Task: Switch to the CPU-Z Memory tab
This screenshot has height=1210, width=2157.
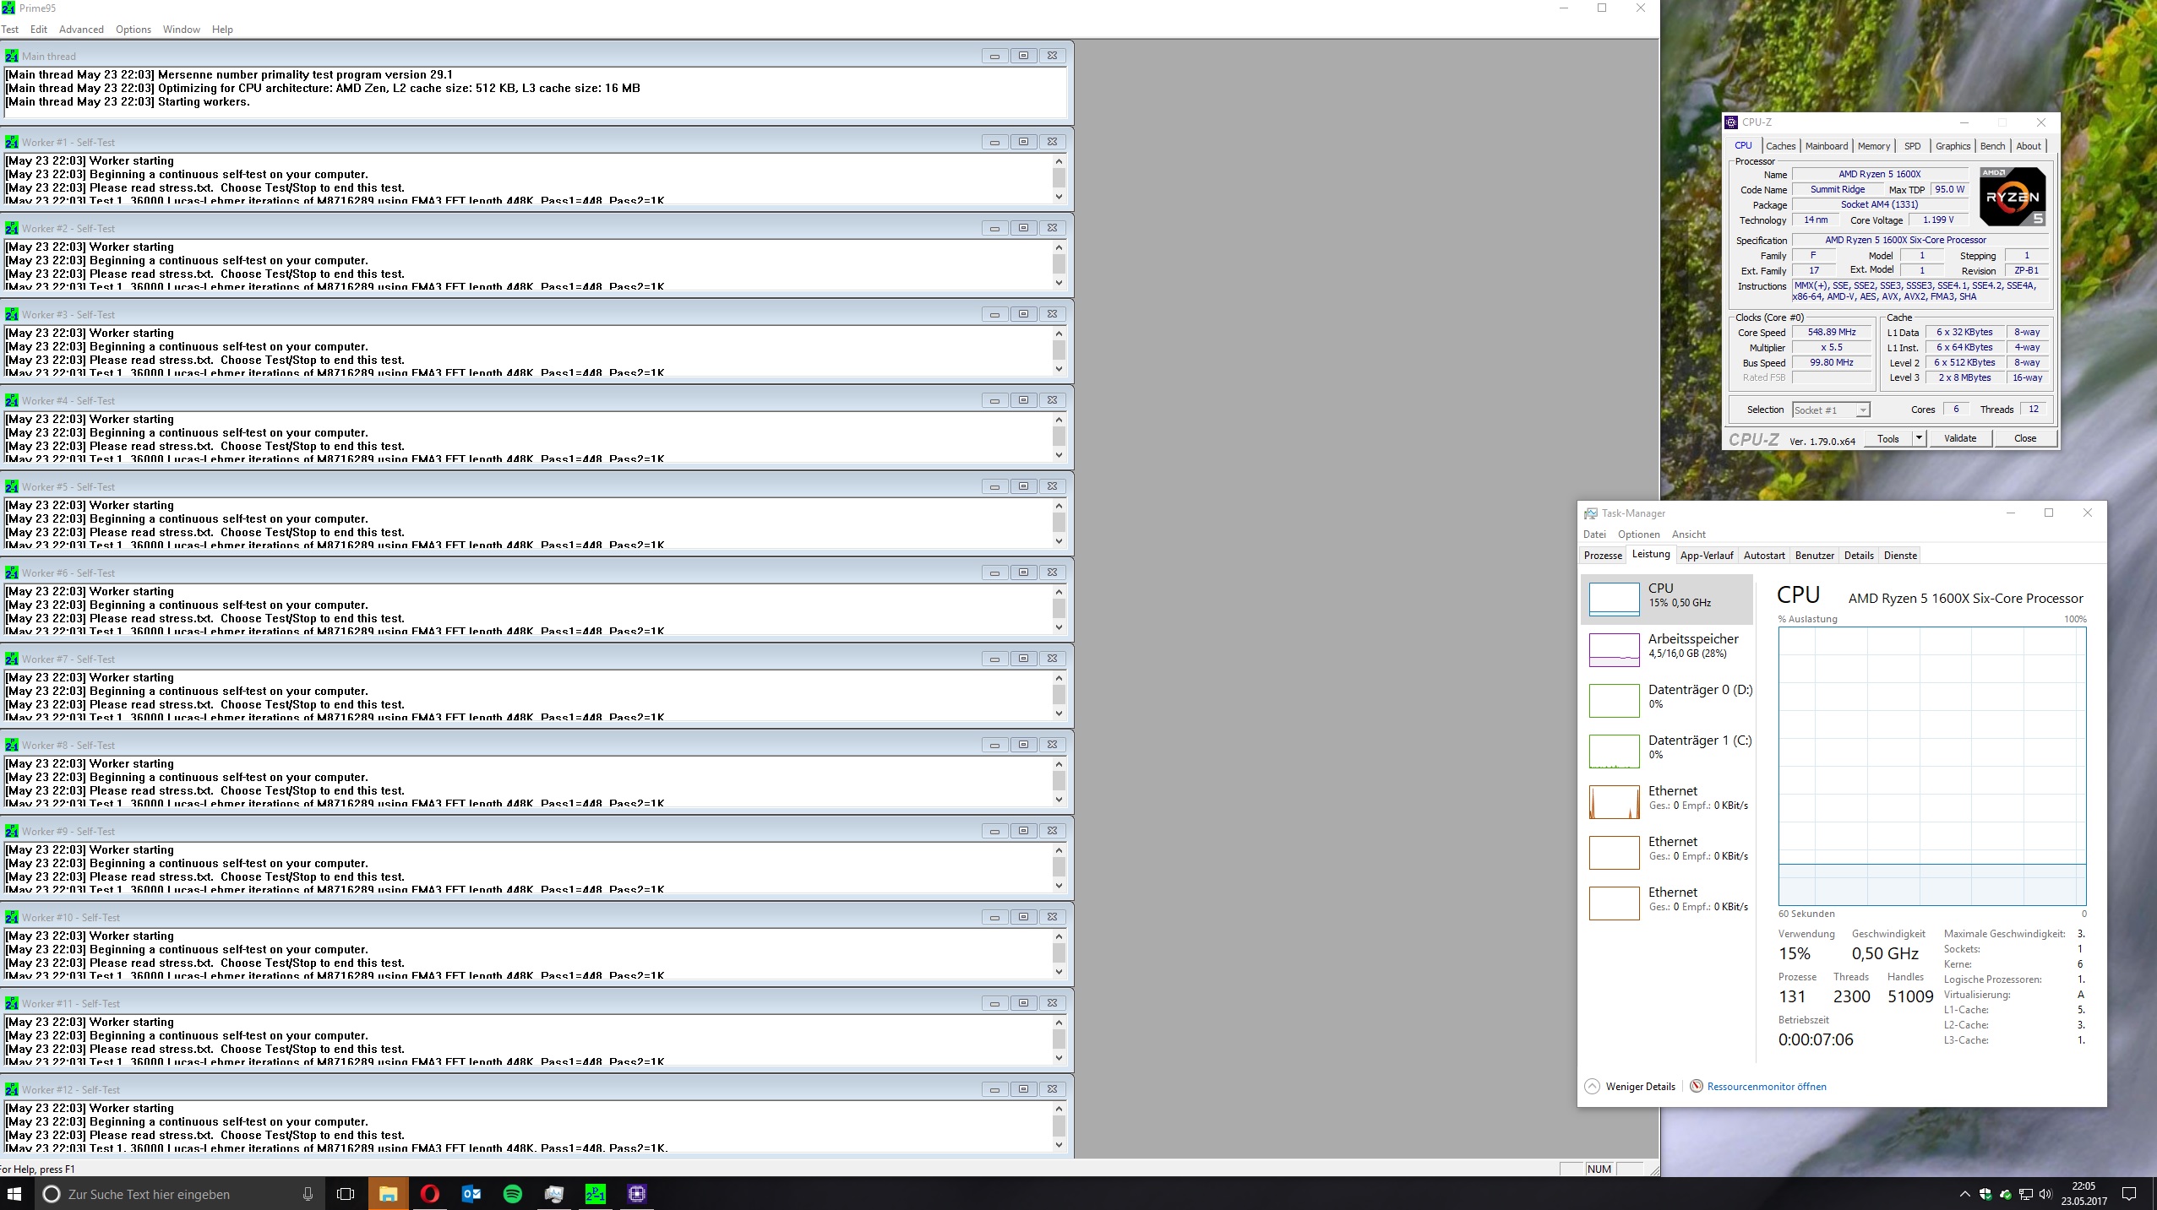Action: 1873,146
